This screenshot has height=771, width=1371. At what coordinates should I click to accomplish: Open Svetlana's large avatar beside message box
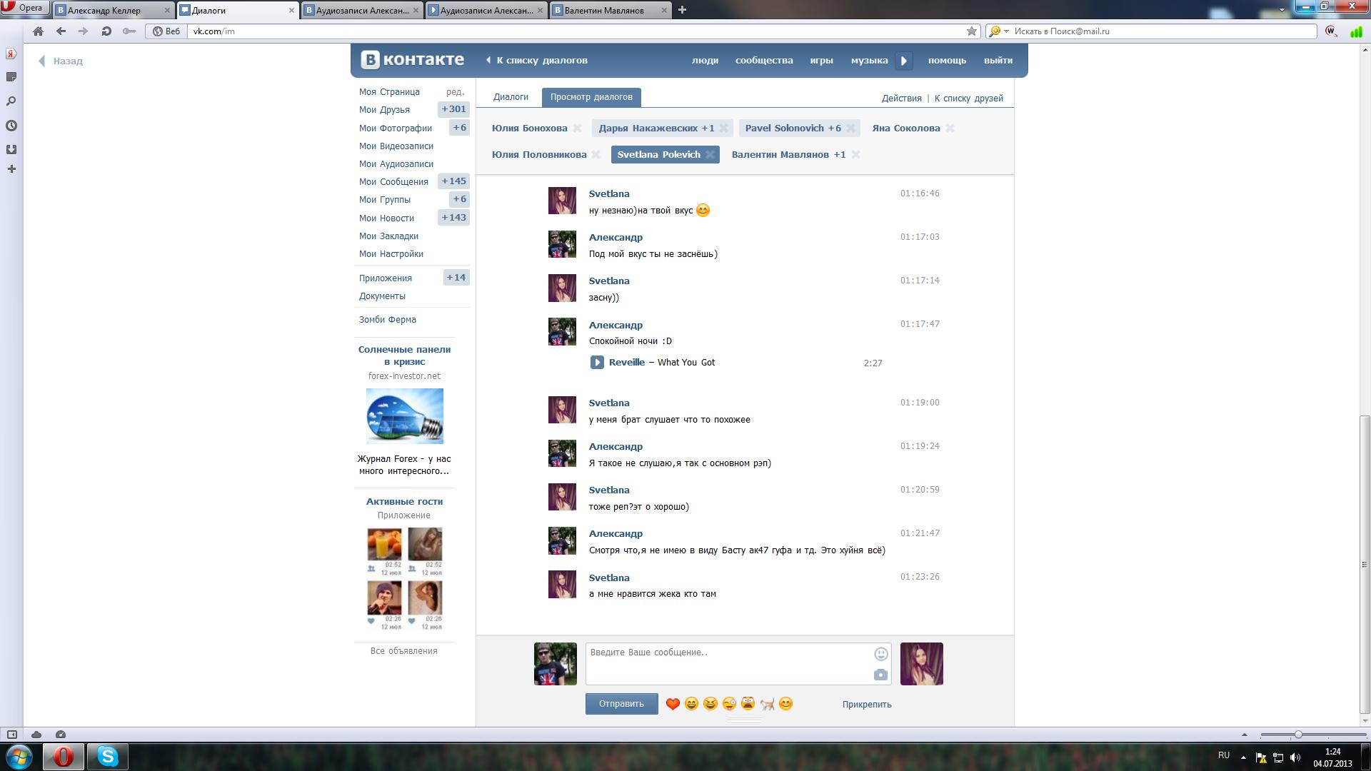pyautogui.click(x=921, y=664)
